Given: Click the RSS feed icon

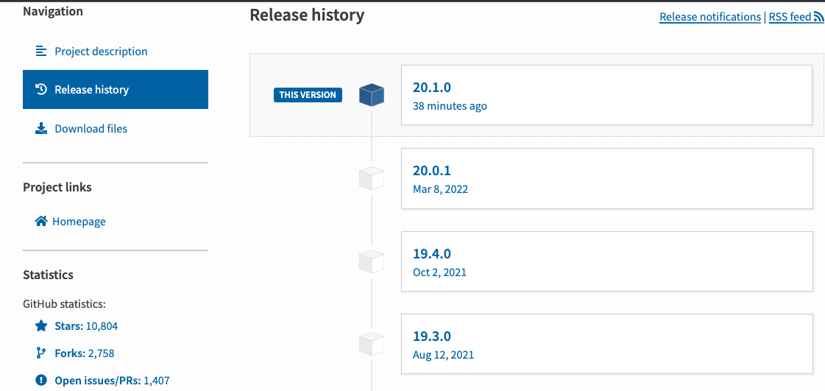Looking at the screenshot, I should pos(818,18).
